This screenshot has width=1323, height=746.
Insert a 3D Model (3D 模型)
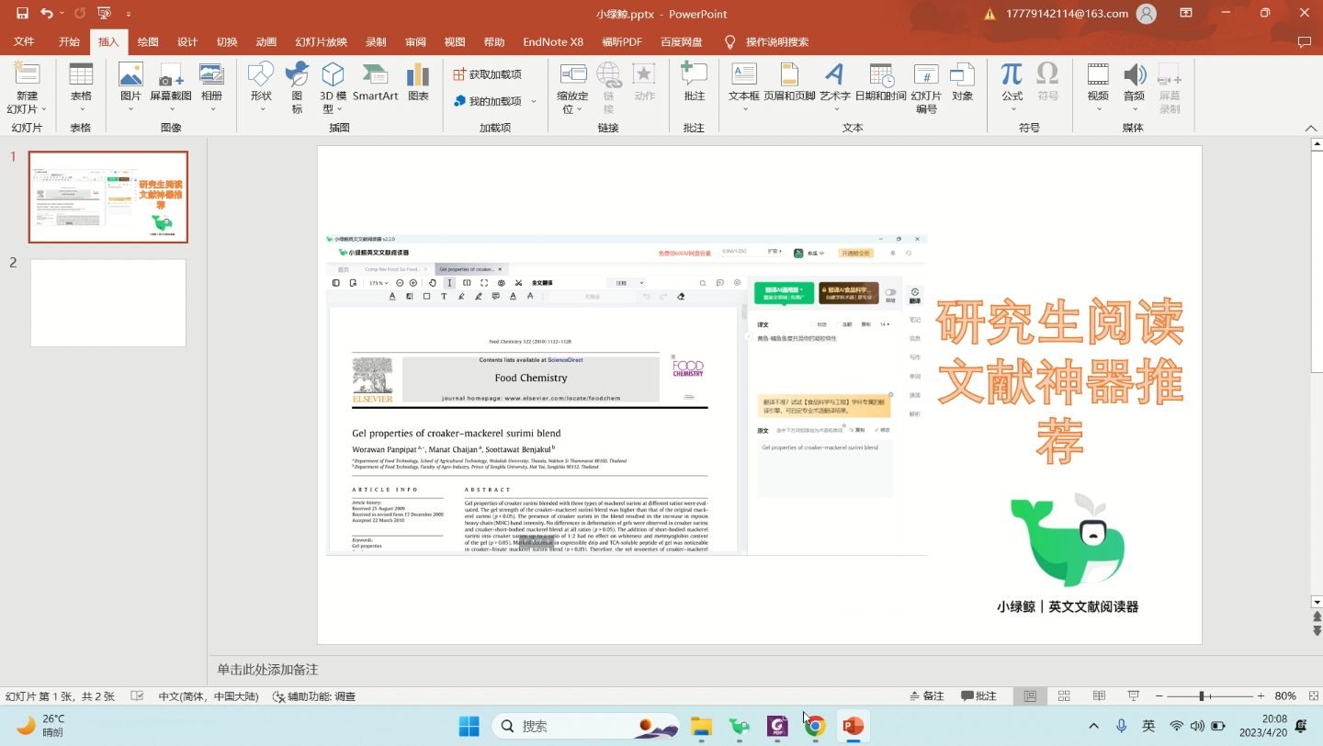tap(333, 88)
